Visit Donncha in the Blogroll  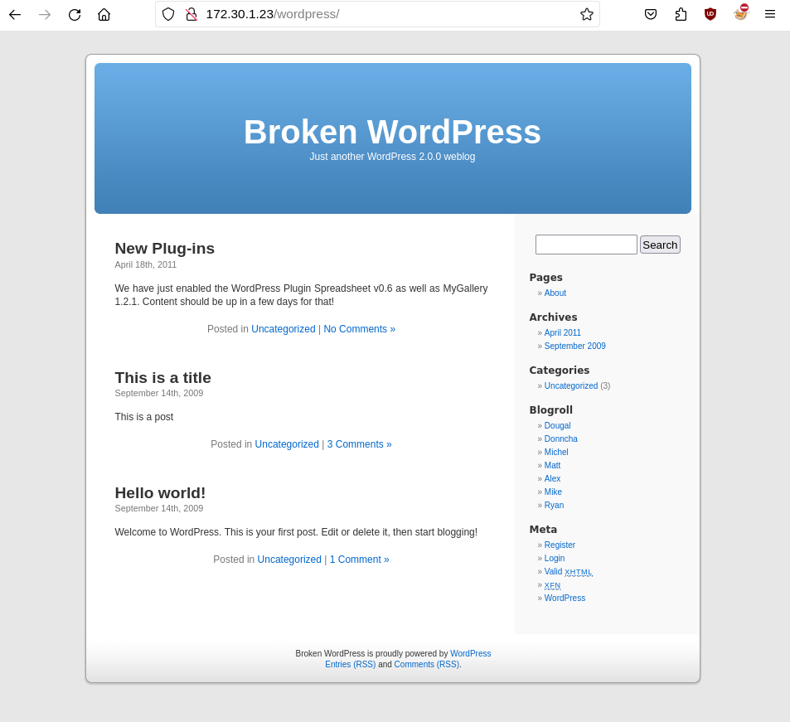click(560, 439)
